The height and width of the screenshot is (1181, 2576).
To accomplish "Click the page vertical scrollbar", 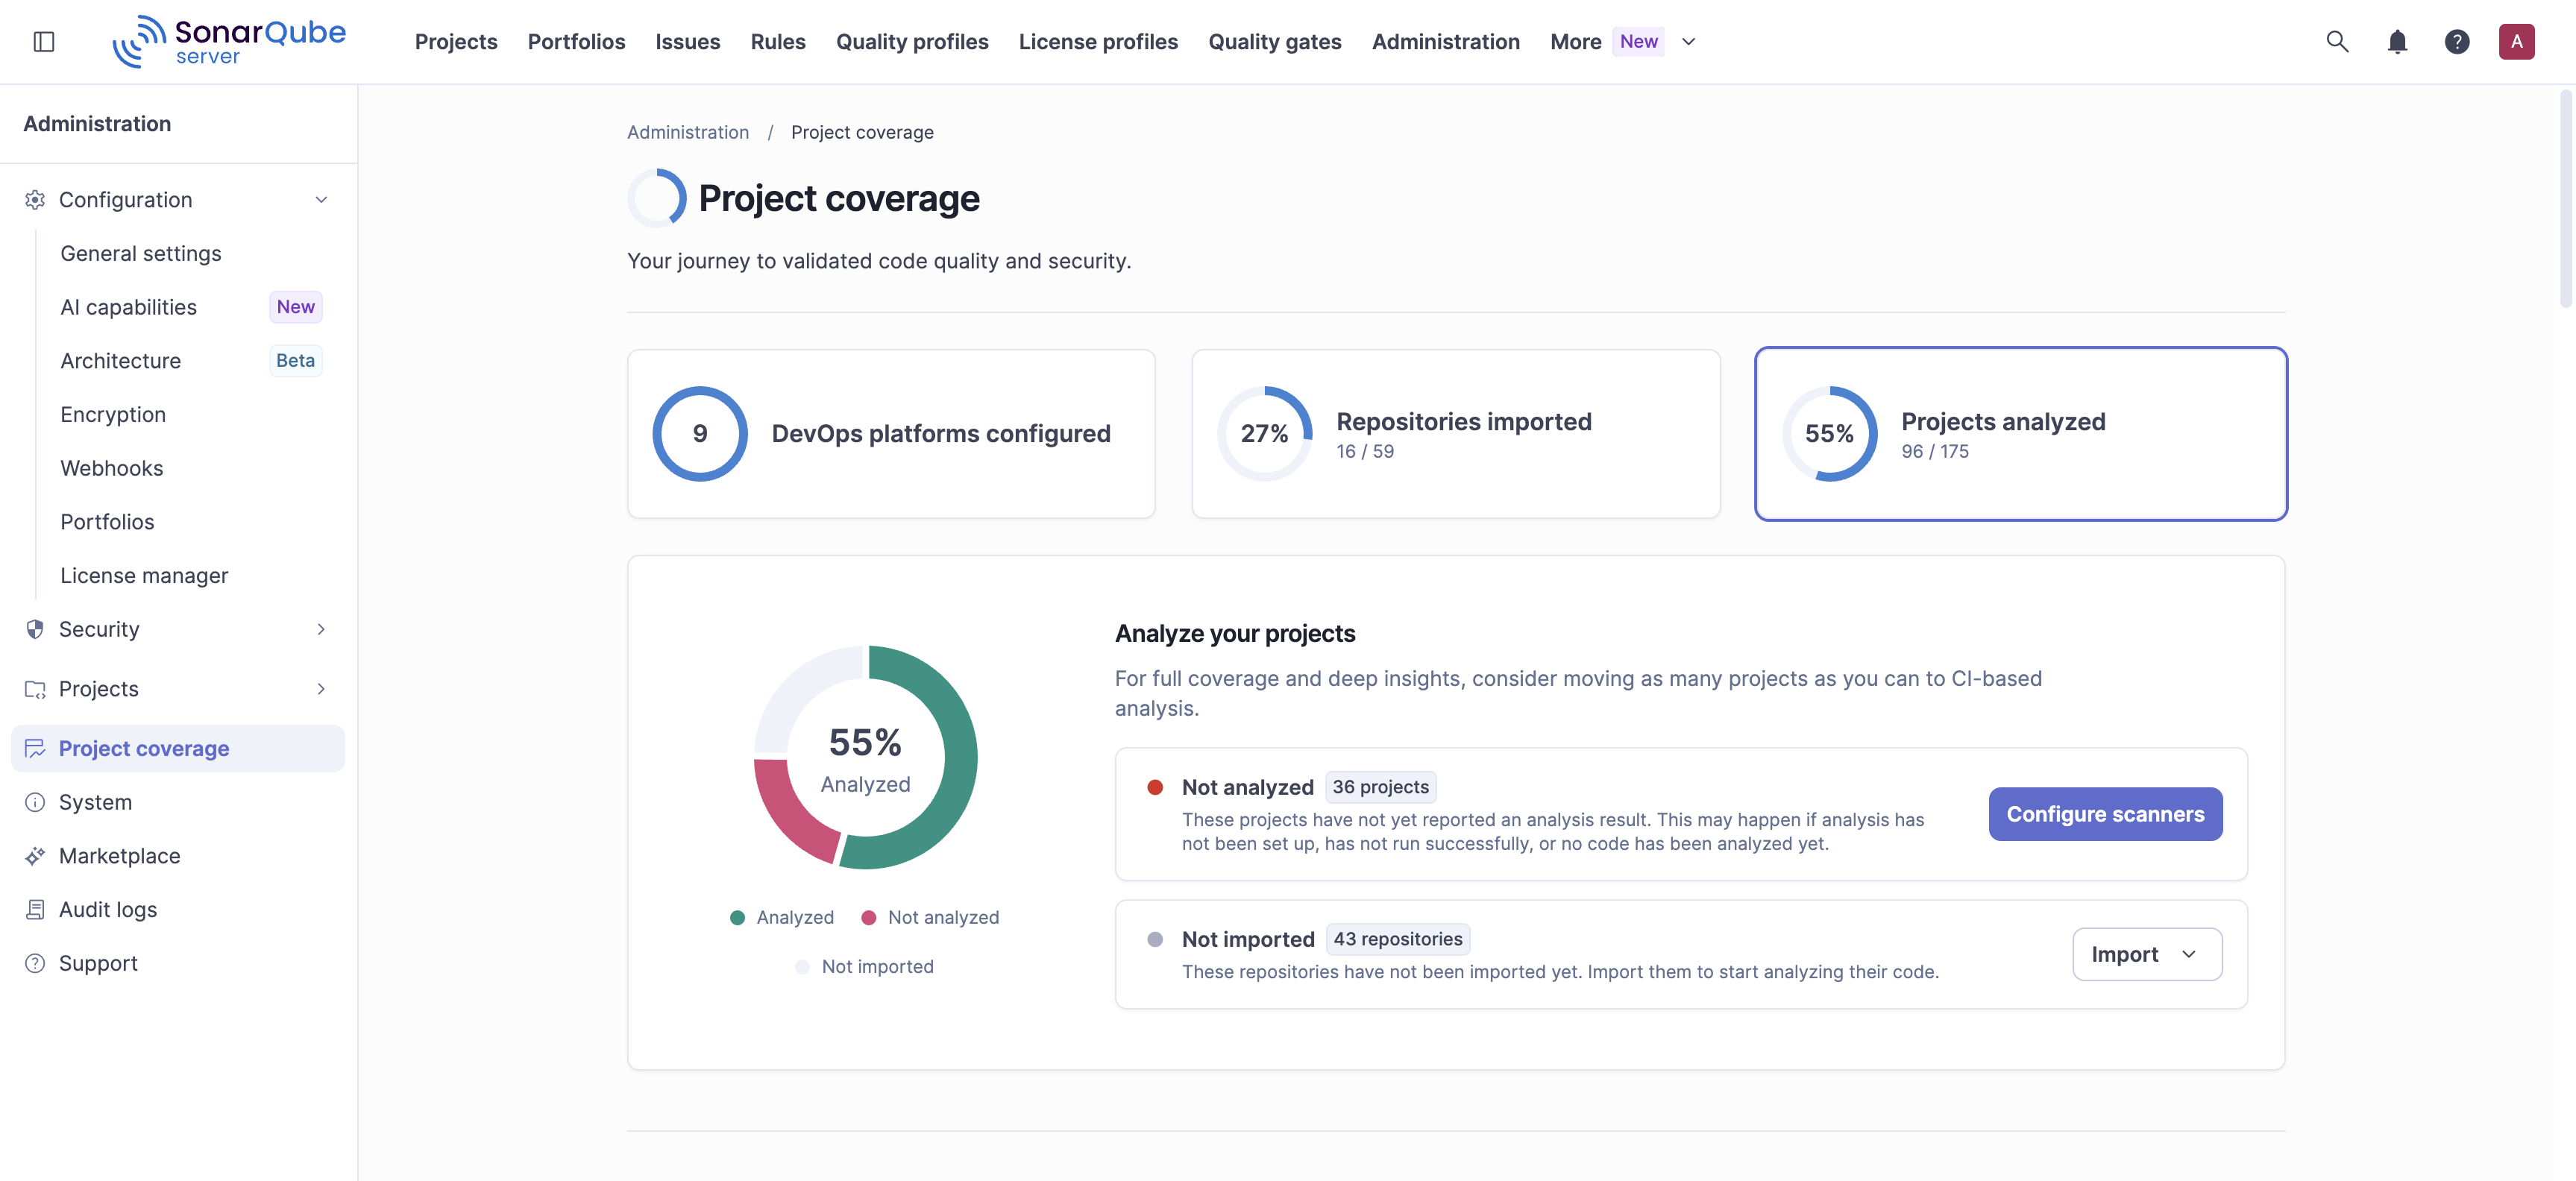I will click(x=2565, y=198).
